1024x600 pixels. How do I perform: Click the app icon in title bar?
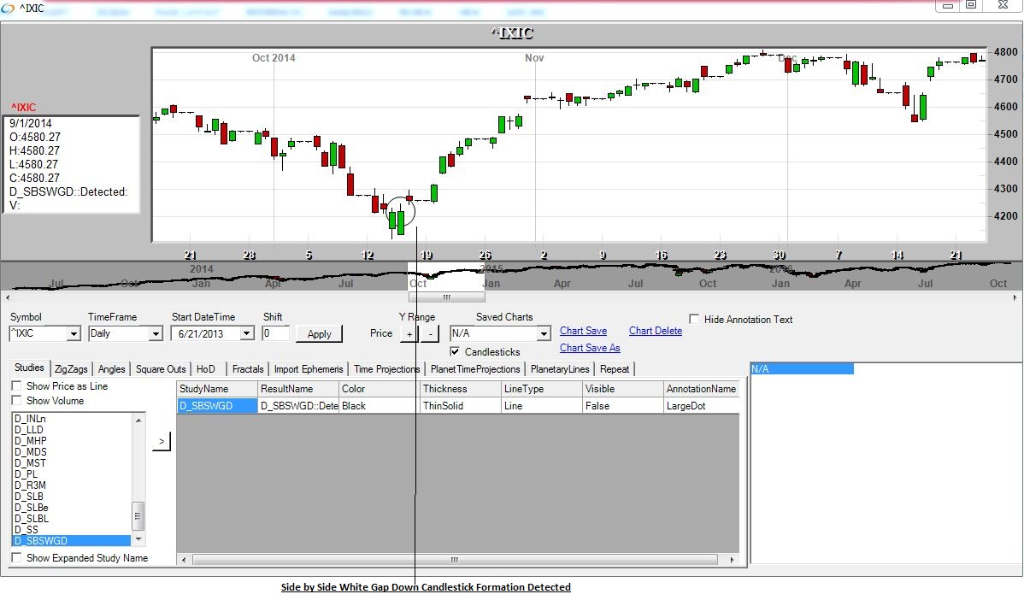coord(9,9)
